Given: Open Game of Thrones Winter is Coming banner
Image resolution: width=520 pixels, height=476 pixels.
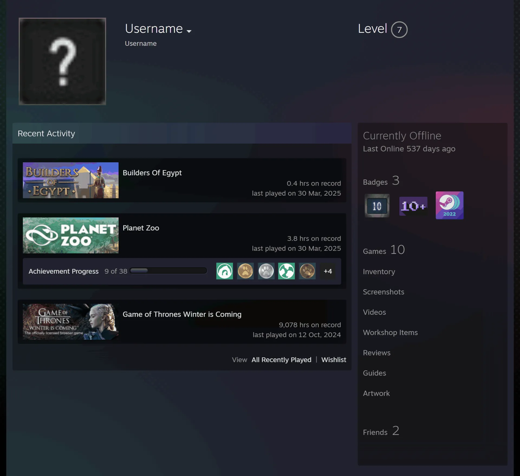Looking at the screenshot, I should tap(71, 322).
